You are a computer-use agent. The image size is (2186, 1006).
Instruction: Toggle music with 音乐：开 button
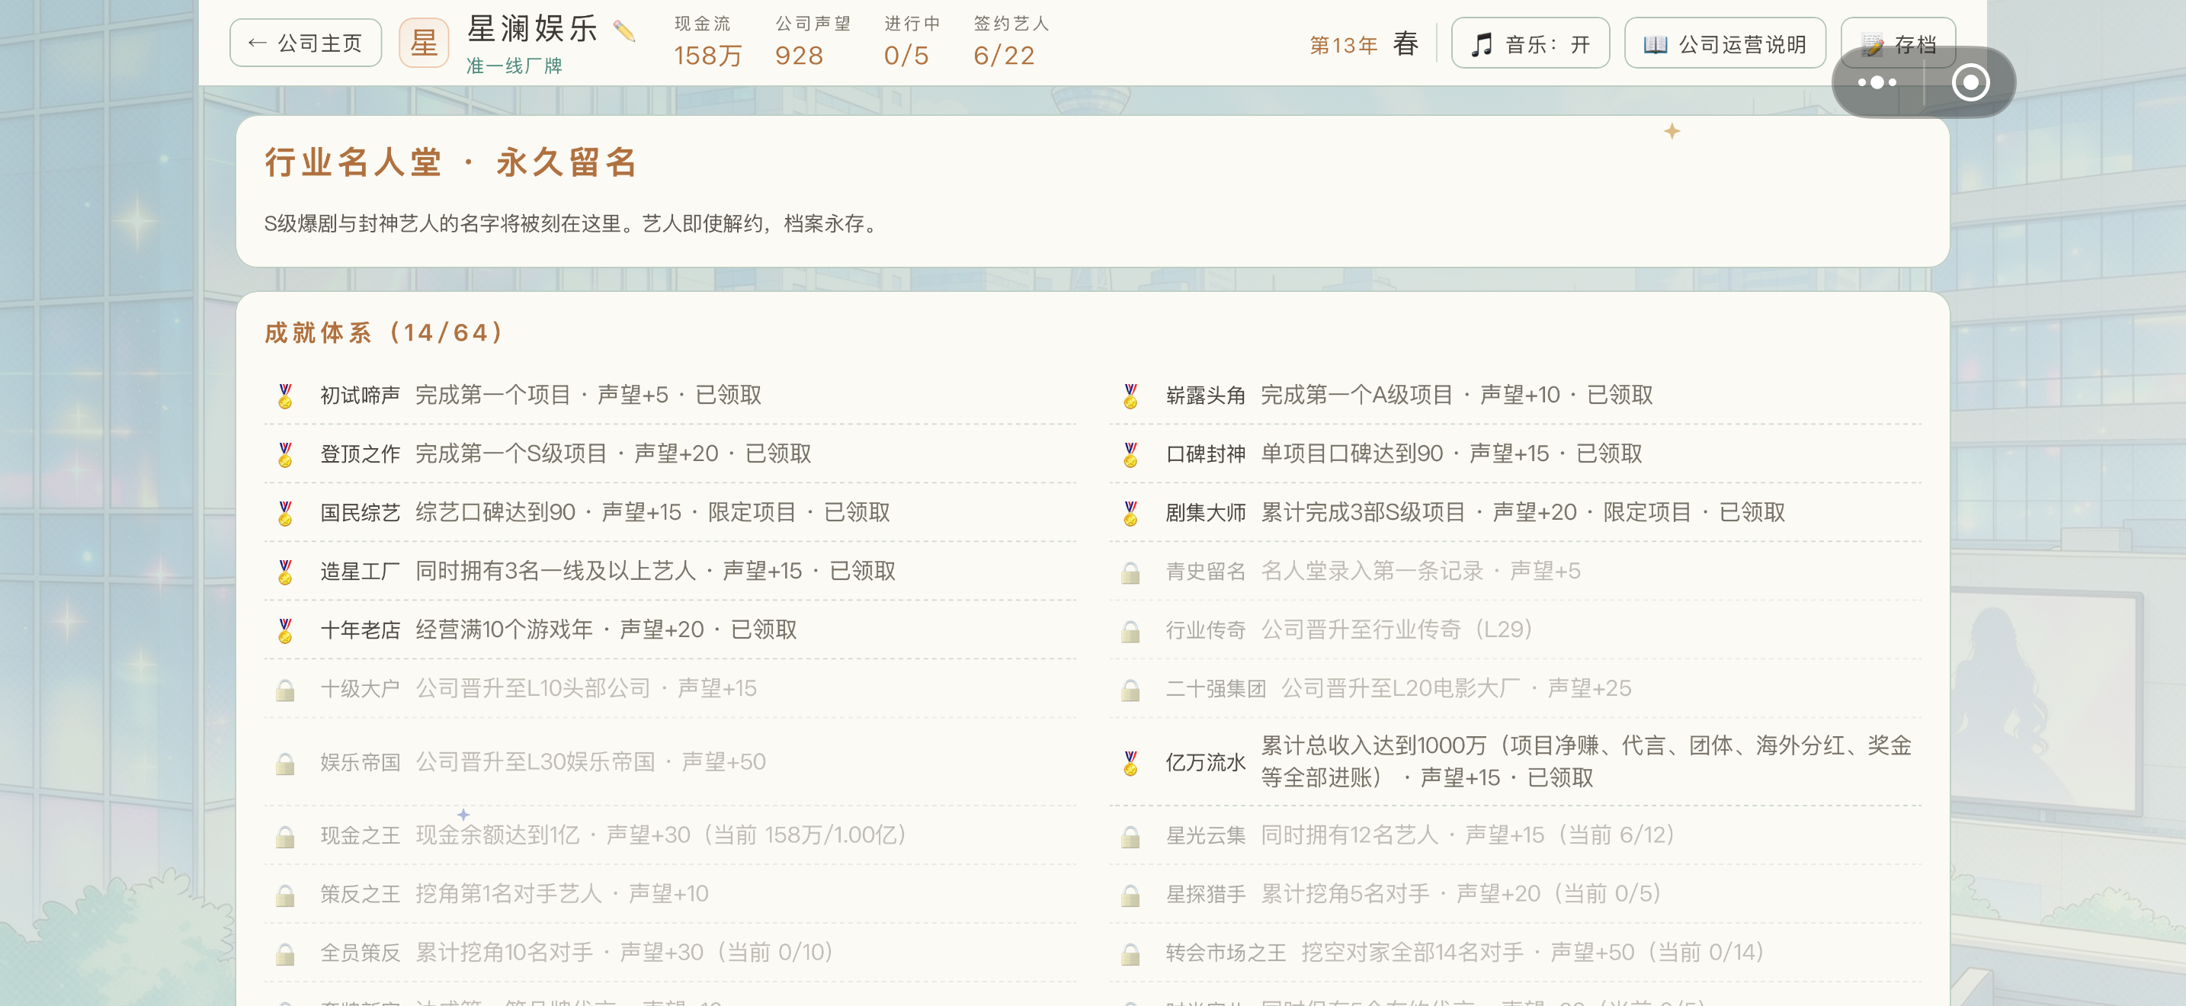[x=1530, y=43]
